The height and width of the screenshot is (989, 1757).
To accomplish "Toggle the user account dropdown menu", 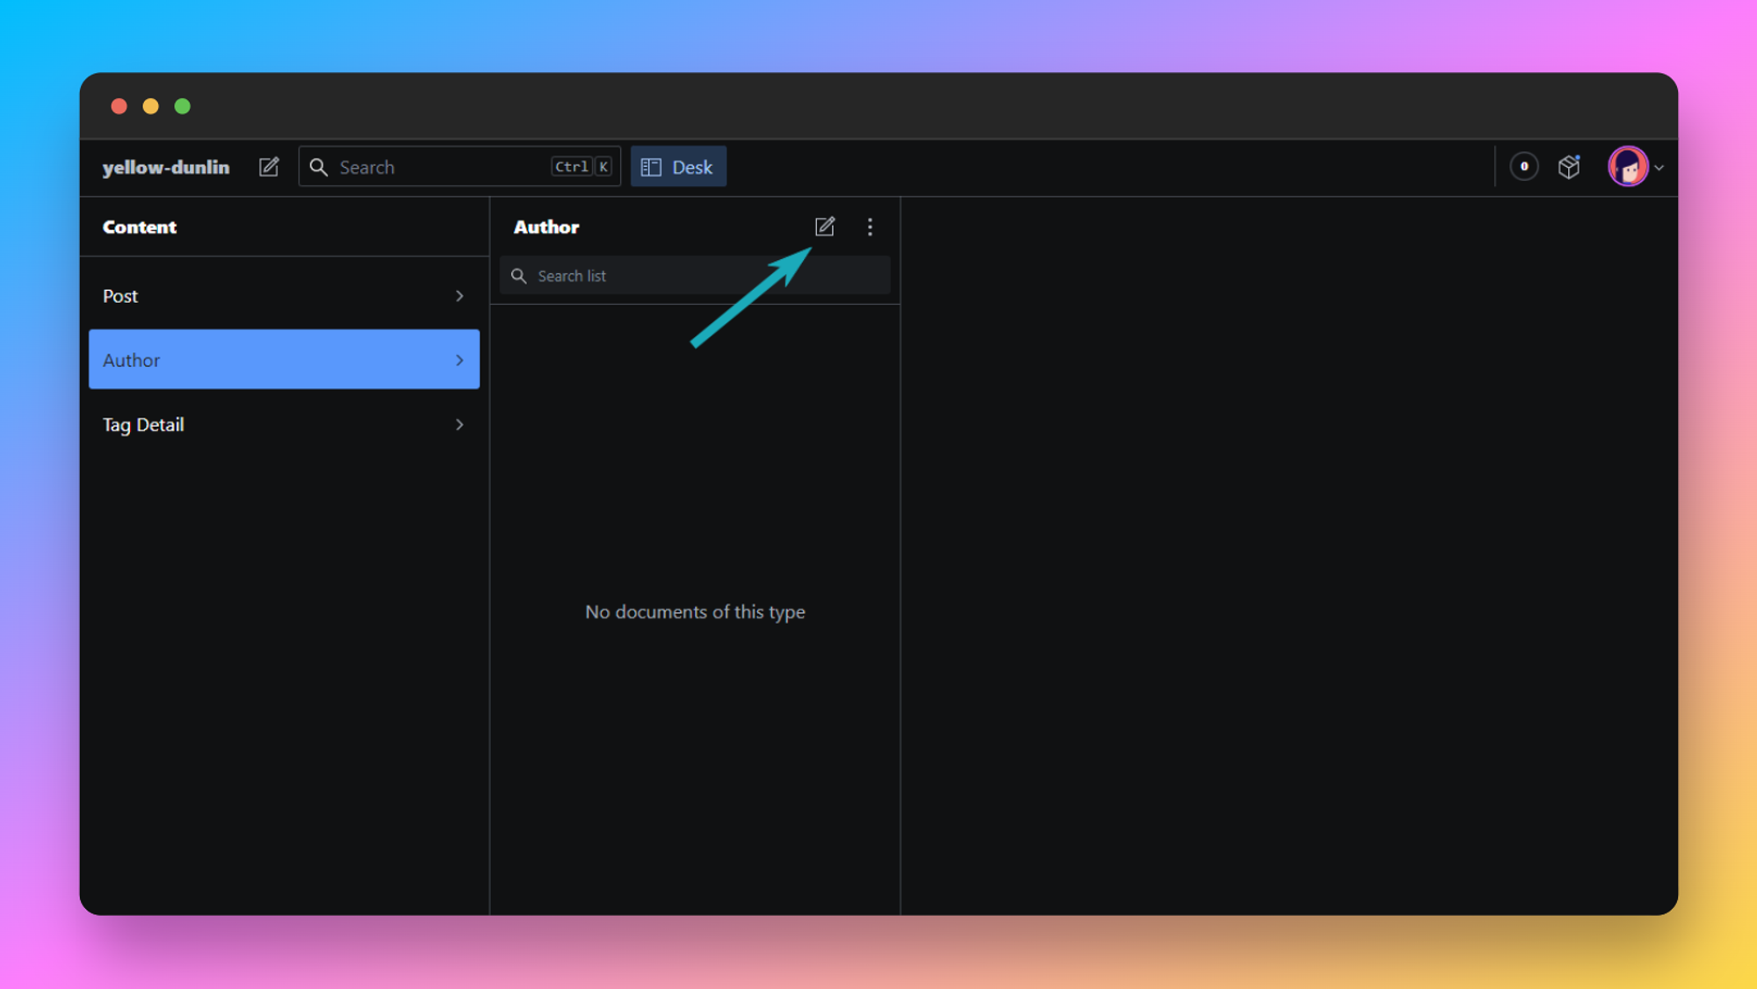I will click(1637, 166).
